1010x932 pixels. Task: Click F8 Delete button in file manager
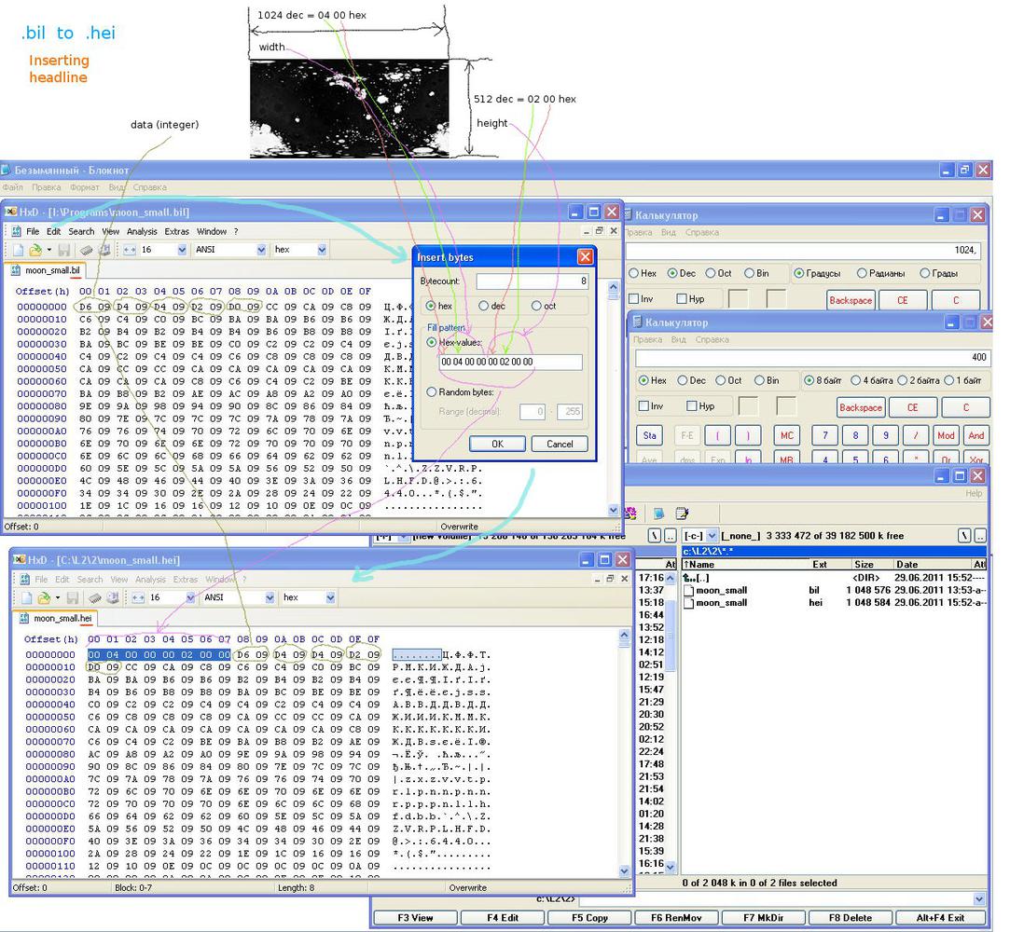coord(851,918)
